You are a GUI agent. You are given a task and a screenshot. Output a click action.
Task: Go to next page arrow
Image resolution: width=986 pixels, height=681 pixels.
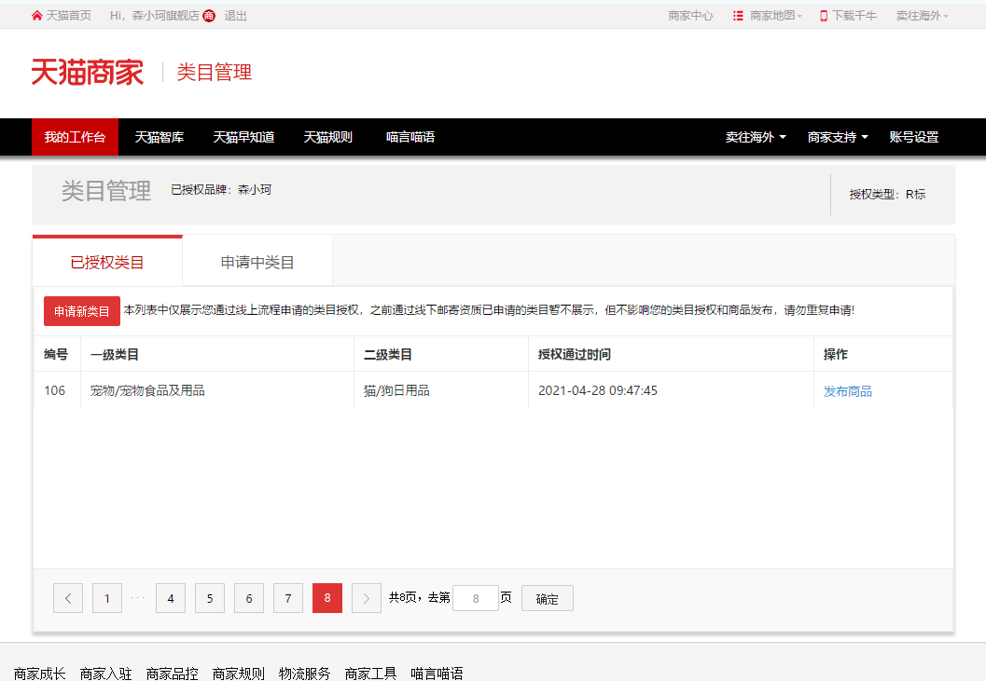pyautogui.click(x=367, y=598)
